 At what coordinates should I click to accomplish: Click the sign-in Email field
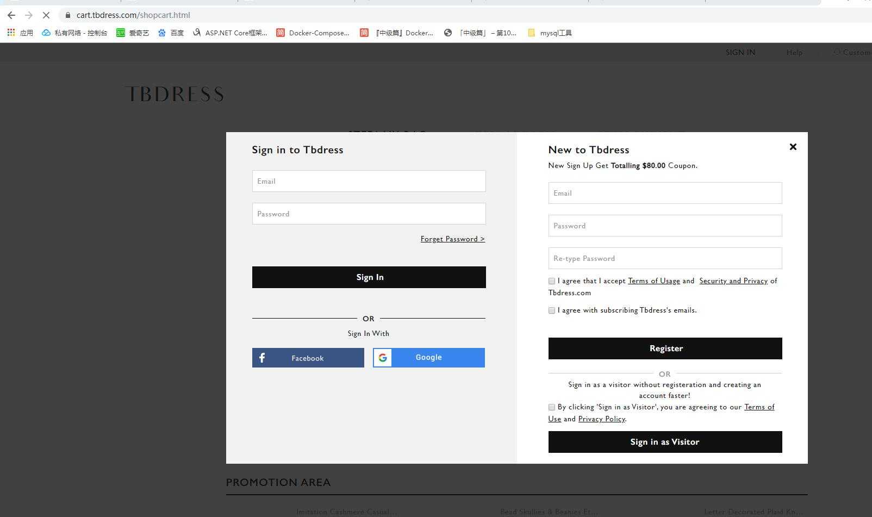[x=369, y=181]
